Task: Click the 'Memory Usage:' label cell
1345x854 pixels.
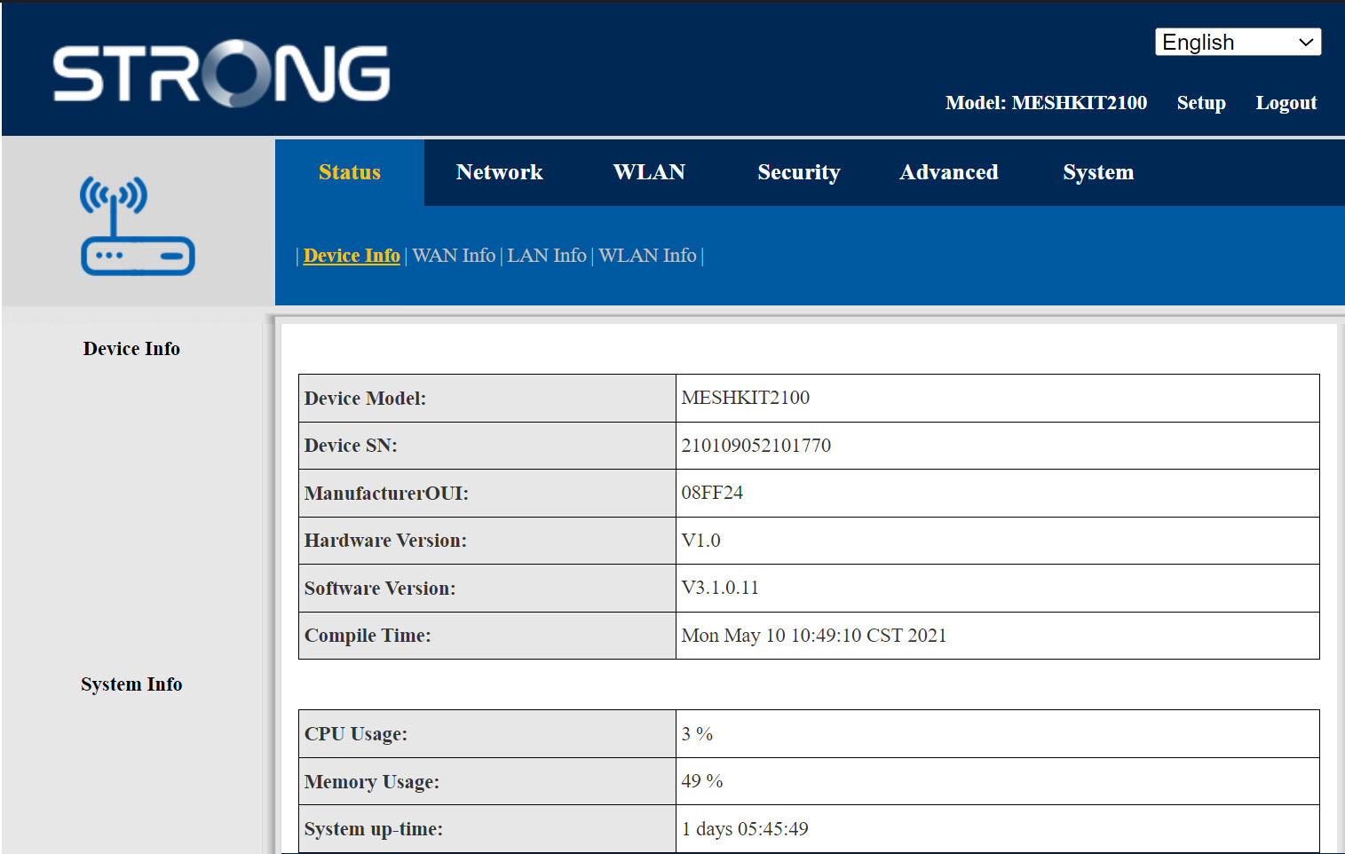Action: [x=487, y=782]
